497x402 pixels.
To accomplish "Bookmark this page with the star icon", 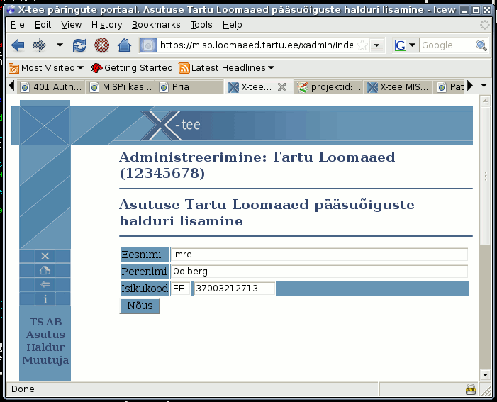I will (362, 45).
